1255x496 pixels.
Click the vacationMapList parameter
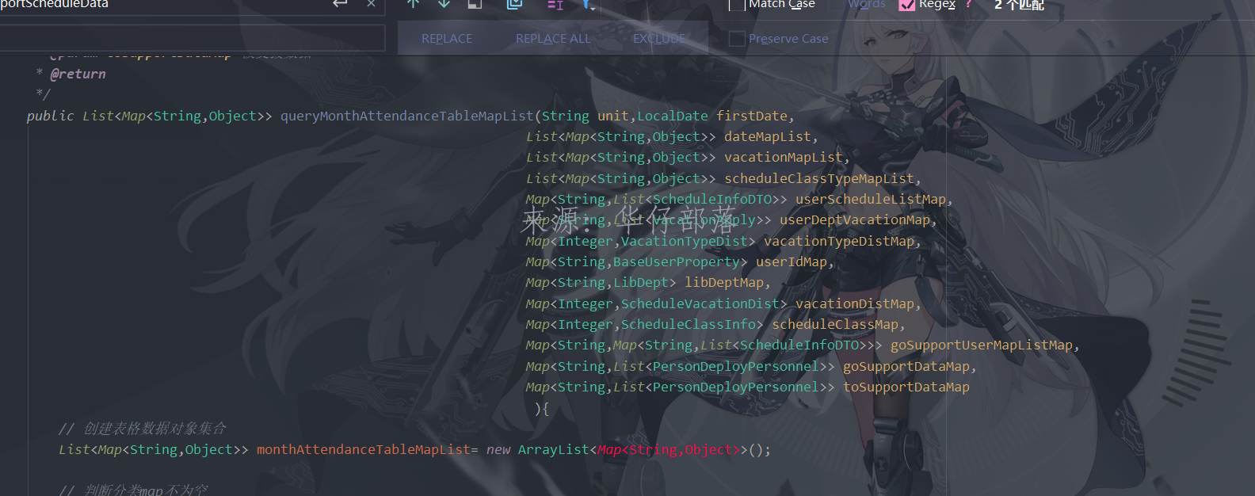click(784, 157)
